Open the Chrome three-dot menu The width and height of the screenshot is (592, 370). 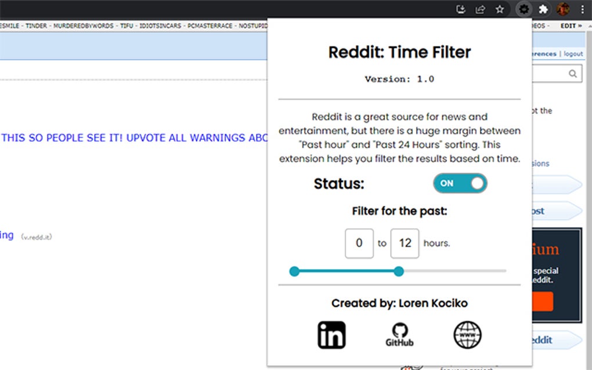point(582,9)
